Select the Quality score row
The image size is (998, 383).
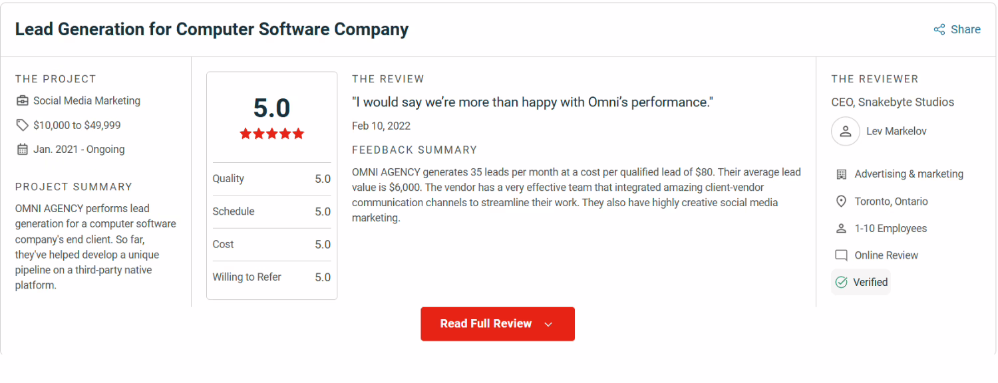[271, 179]
